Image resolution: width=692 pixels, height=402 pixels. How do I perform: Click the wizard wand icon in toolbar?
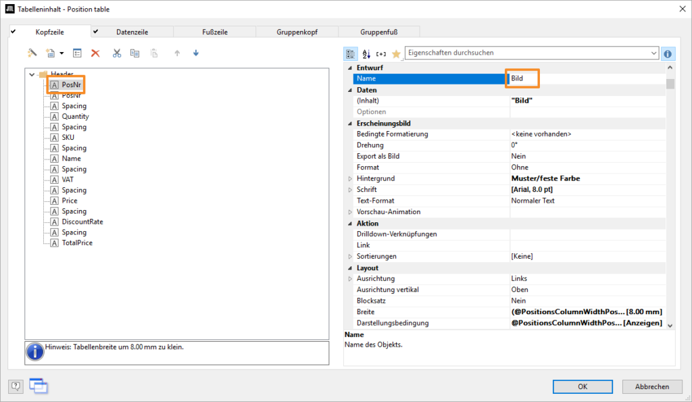(32, 53)
